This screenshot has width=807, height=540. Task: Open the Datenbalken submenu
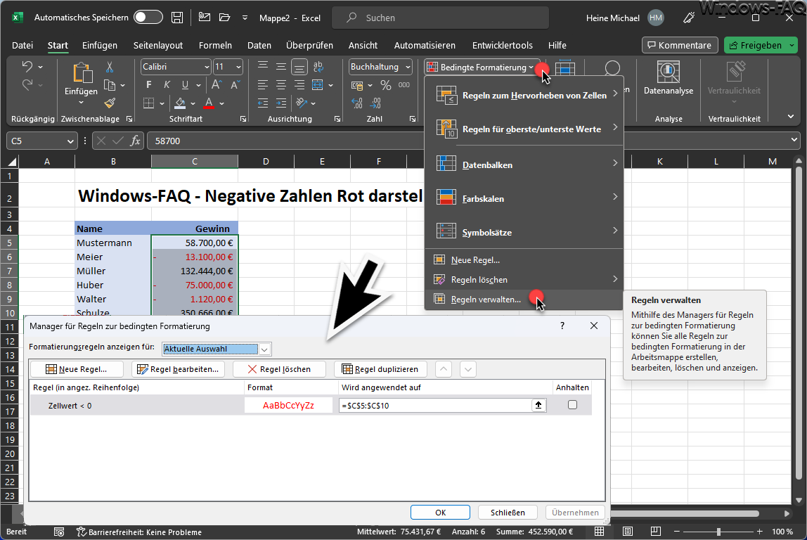(x=524, y=165)
